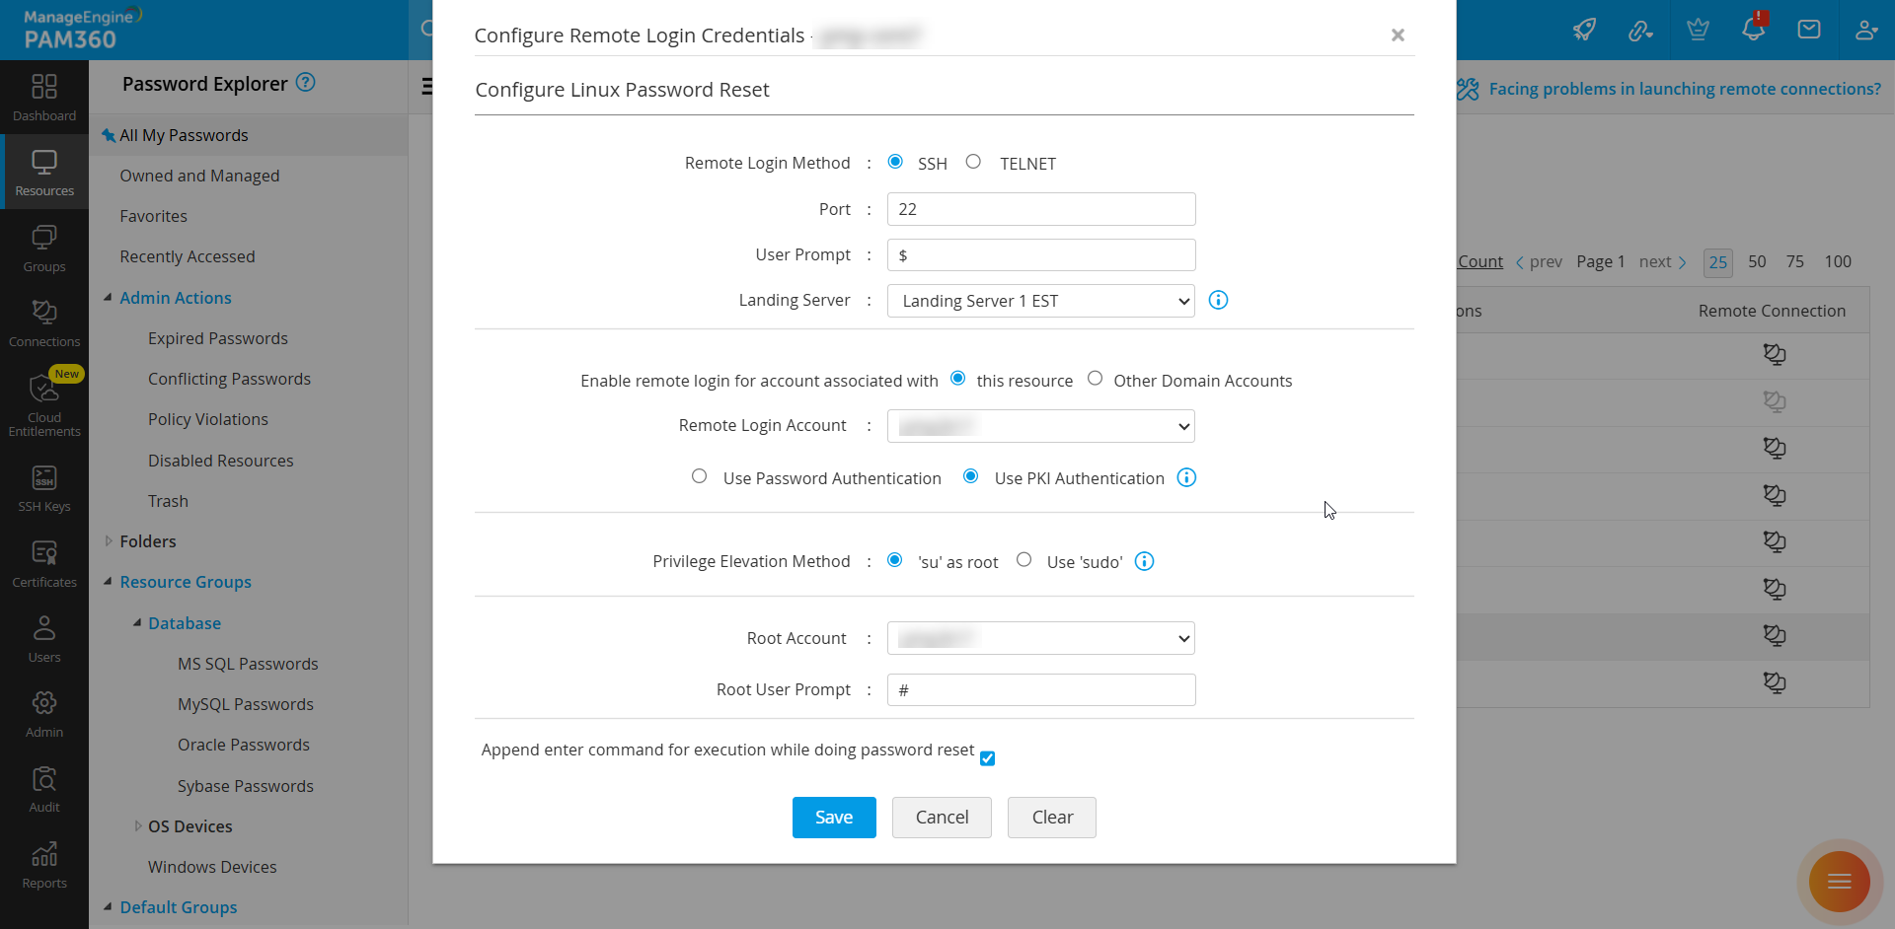Select 50 results per page
The height and width of the screenshot is (929, 1895).
pos(1757,261)
